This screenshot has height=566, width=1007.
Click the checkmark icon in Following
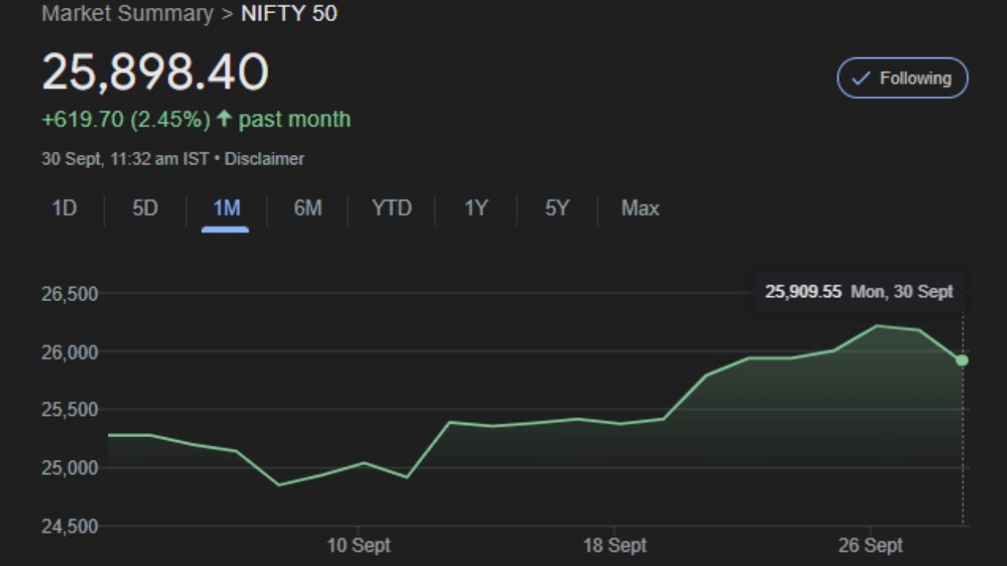861,78
